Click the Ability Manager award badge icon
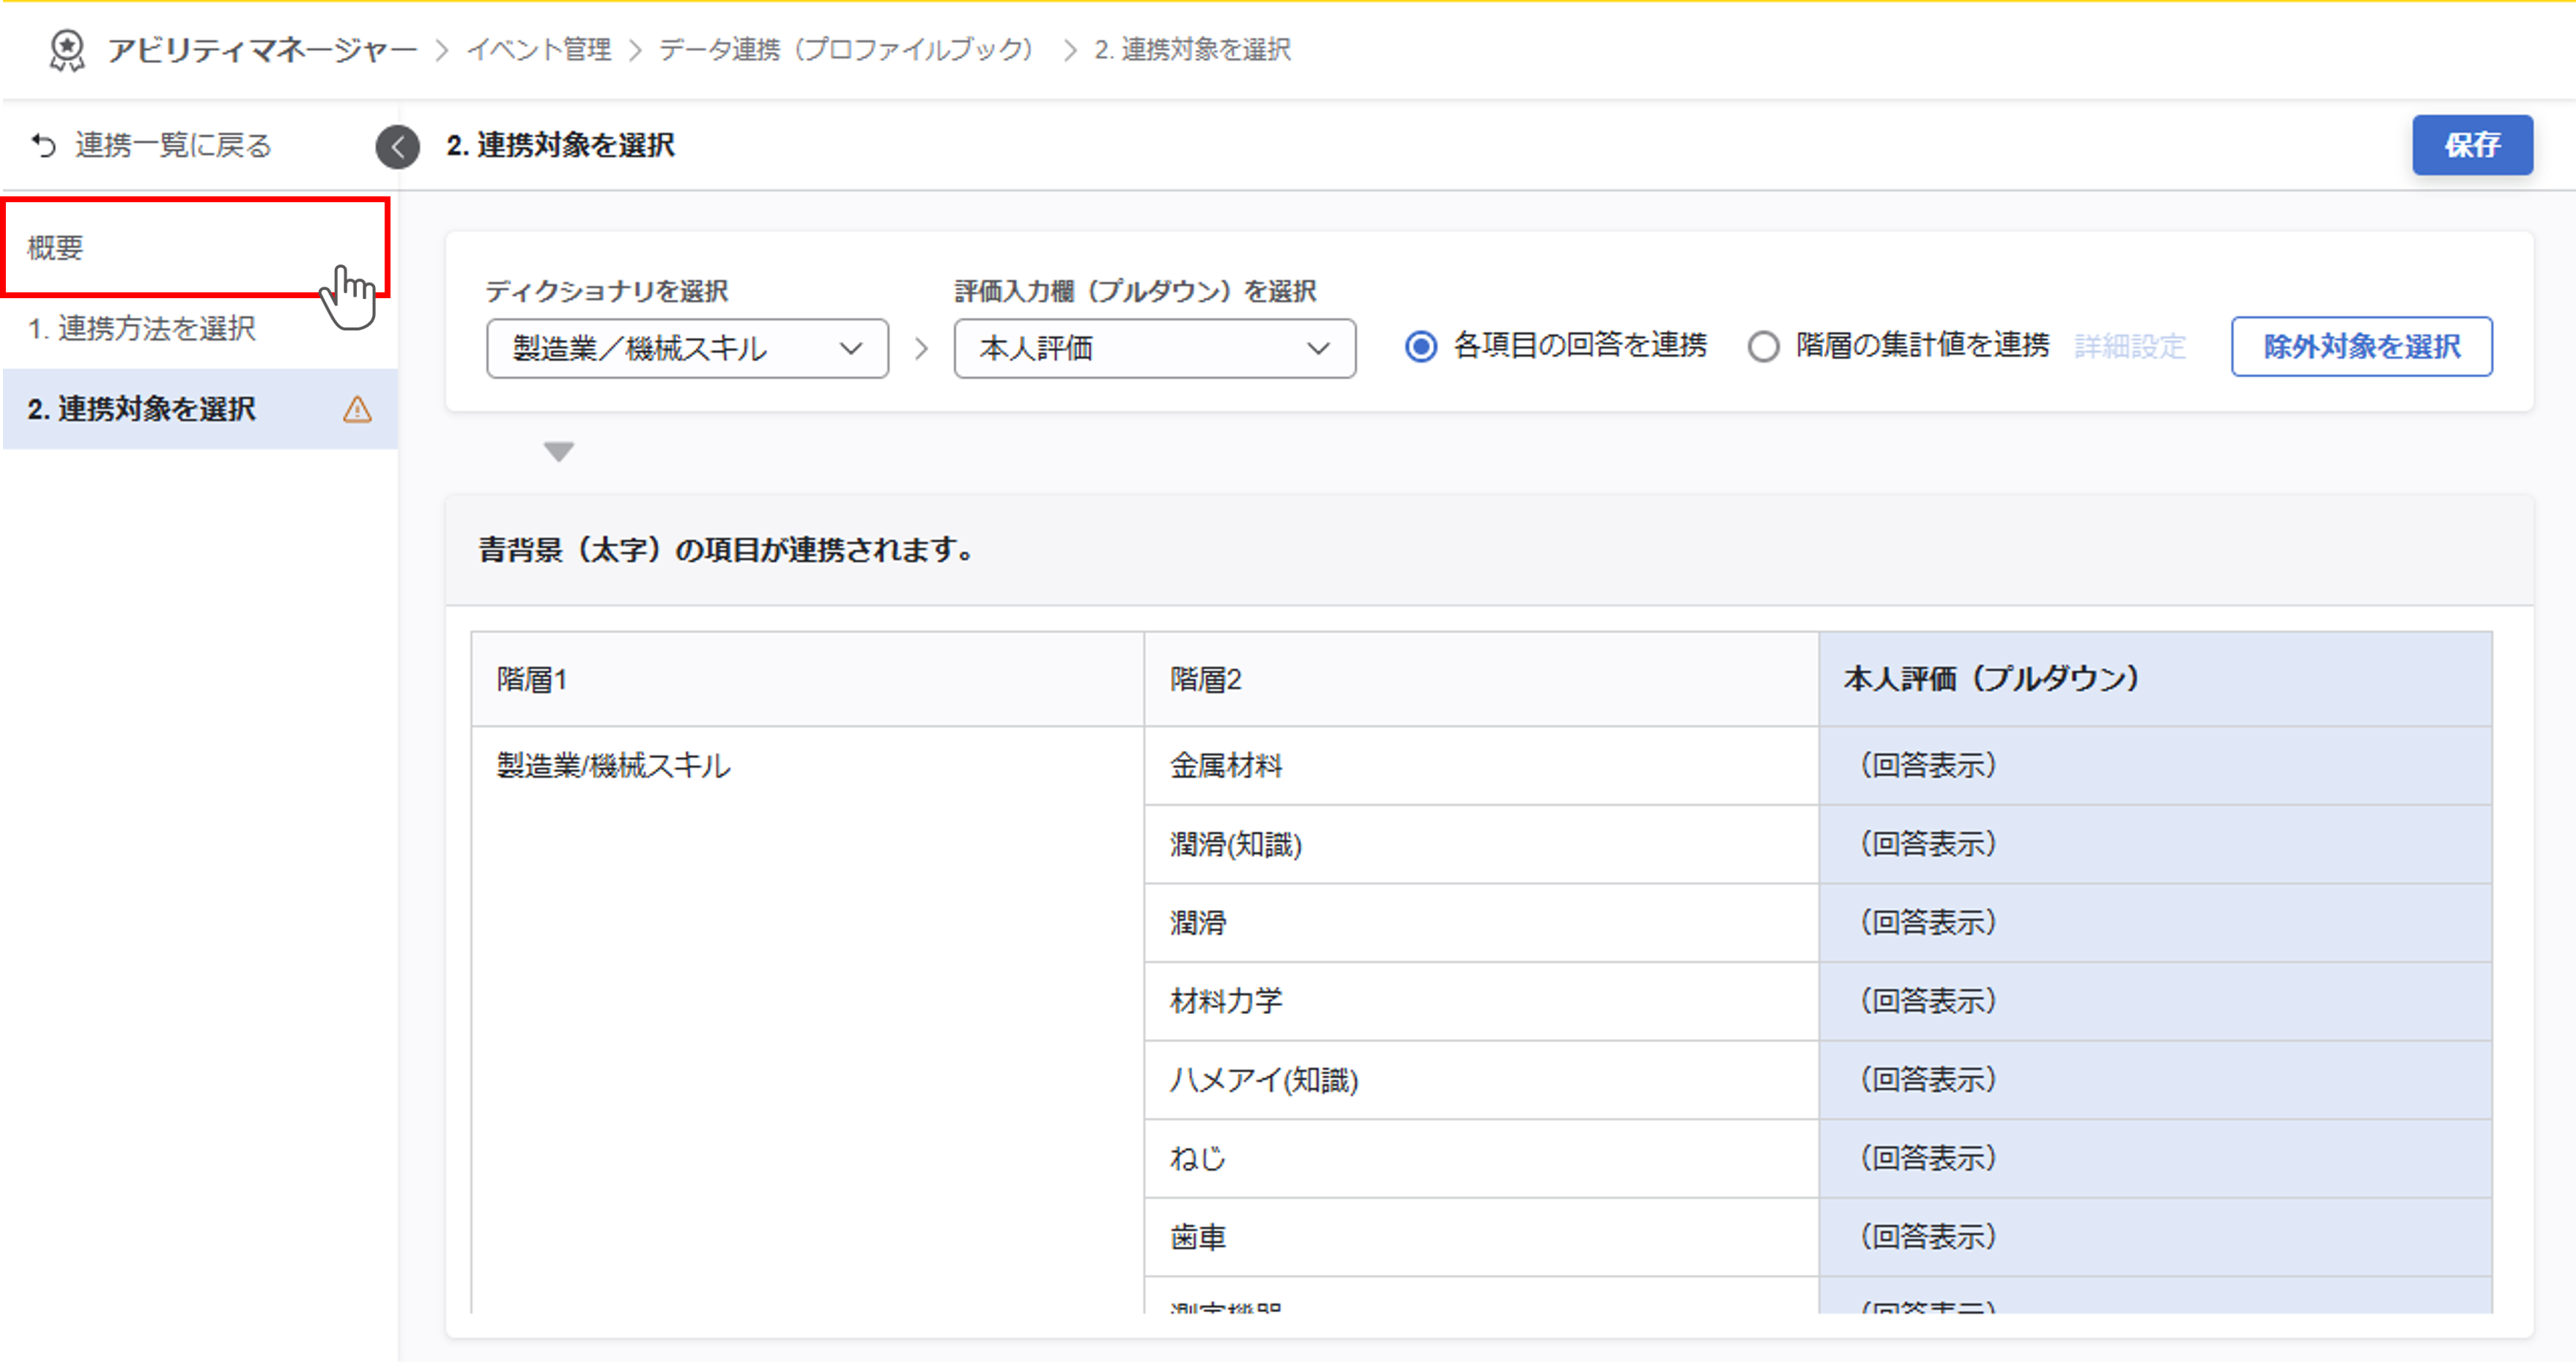 (x=67, y=50)
